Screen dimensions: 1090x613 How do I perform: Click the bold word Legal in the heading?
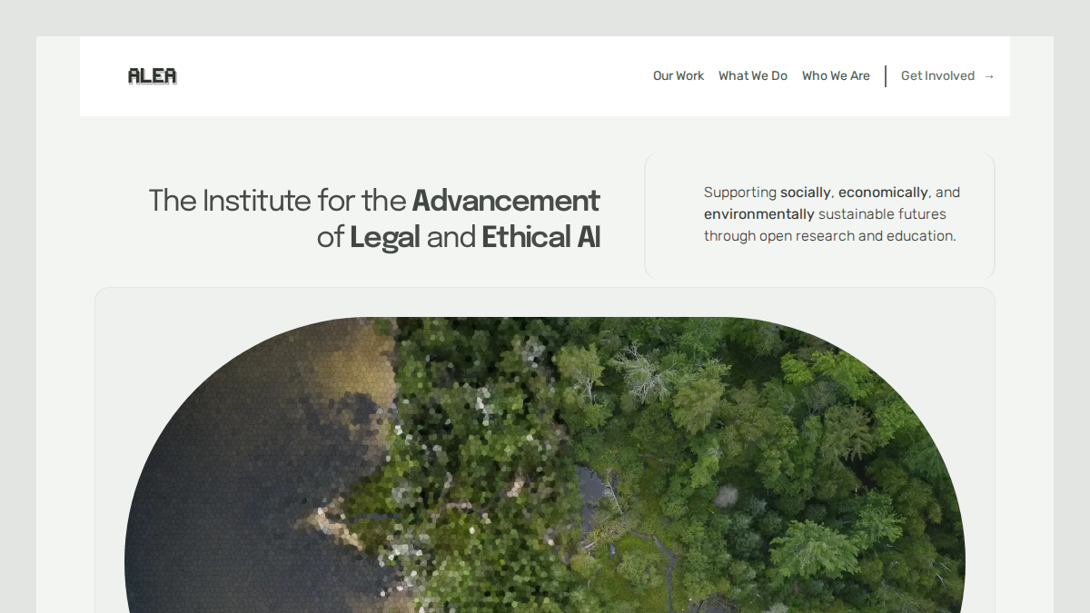[385, 238]
